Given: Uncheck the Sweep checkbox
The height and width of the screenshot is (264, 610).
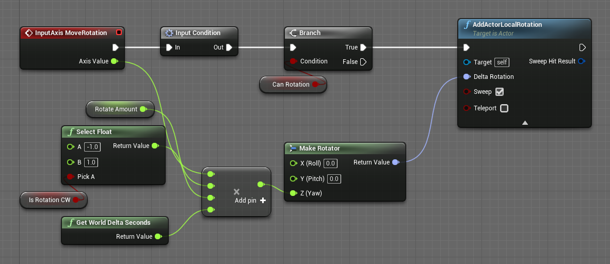Looking at the screenshot, I should tap(500, 92).
